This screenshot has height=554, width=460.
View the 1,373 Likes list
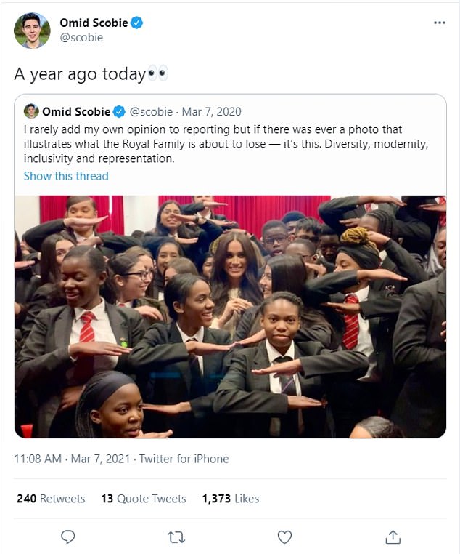coord(230,499)
